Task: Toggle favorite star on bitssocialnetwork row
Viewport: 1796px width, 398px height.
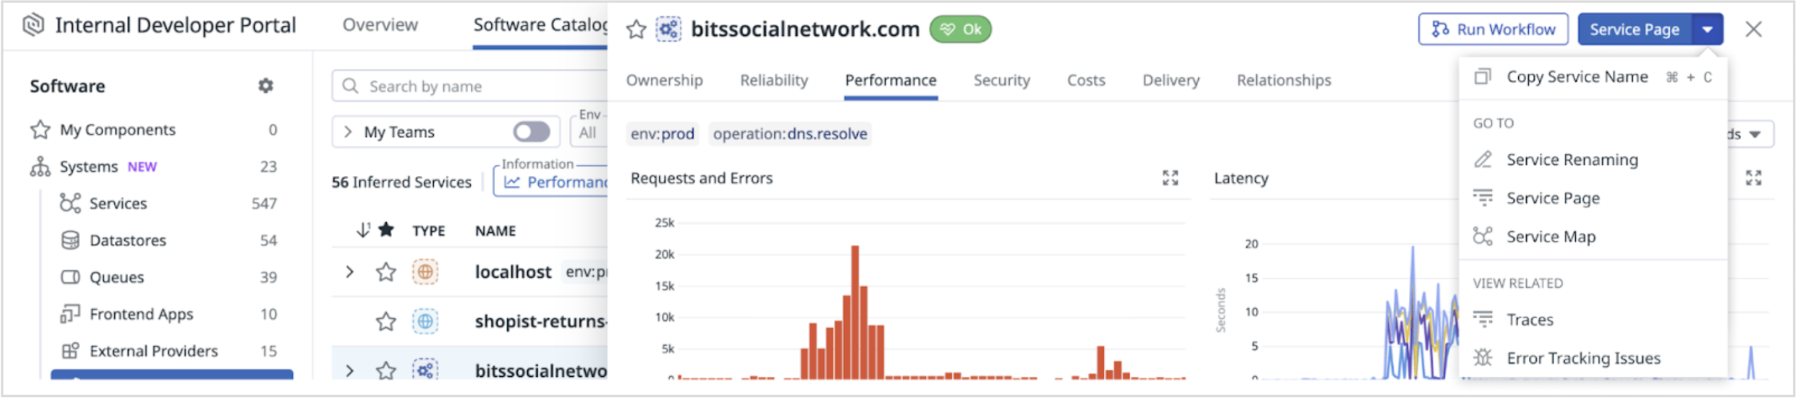Action: click(x=386, y=370)
